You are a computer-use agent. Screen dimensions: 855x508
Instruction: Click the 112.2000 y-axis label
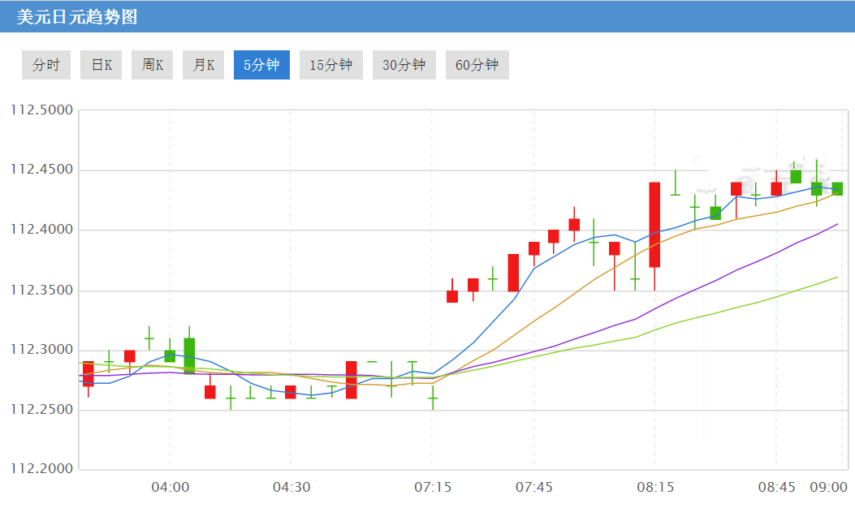point(41,469)
